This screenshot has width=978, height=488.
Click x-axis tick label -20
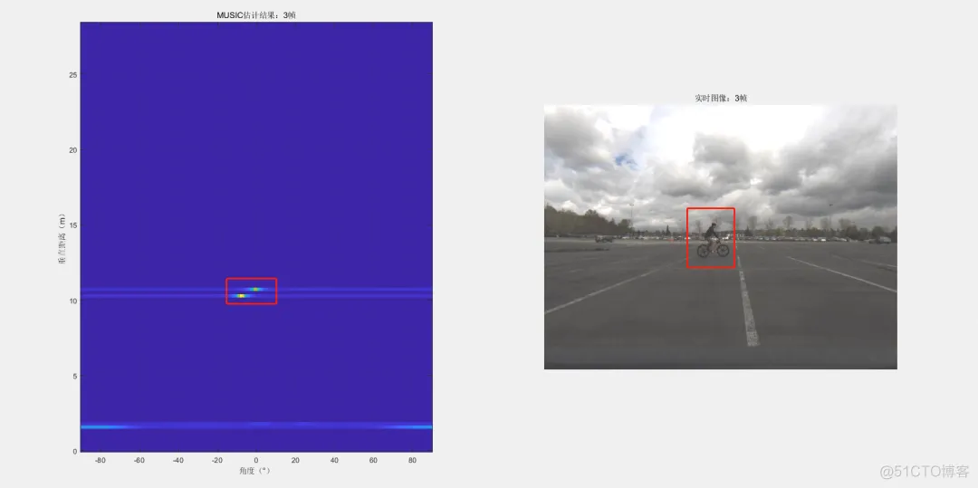[217, 461]
